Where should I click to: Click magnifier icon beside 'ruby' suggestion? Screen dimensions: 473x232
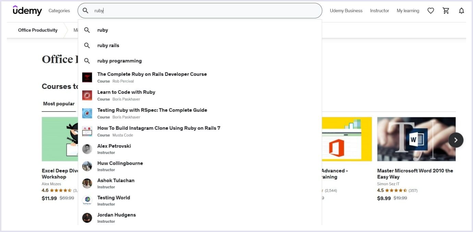pos(87,30)
